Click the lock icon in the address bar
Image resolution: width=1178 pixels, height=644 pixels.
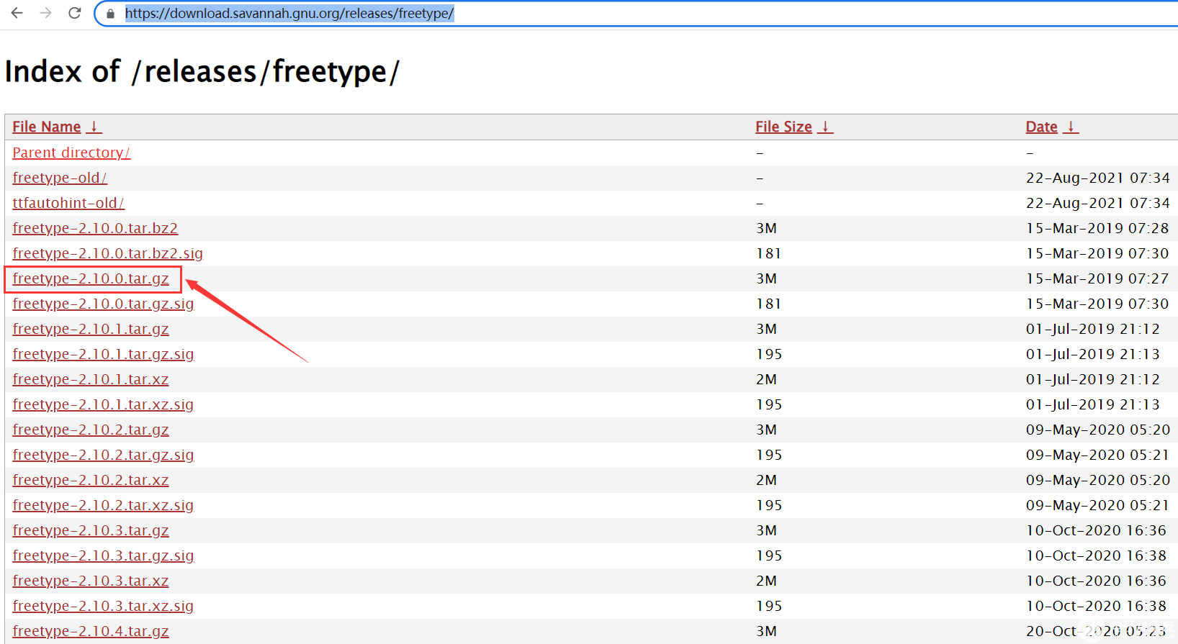coord(110,14)
